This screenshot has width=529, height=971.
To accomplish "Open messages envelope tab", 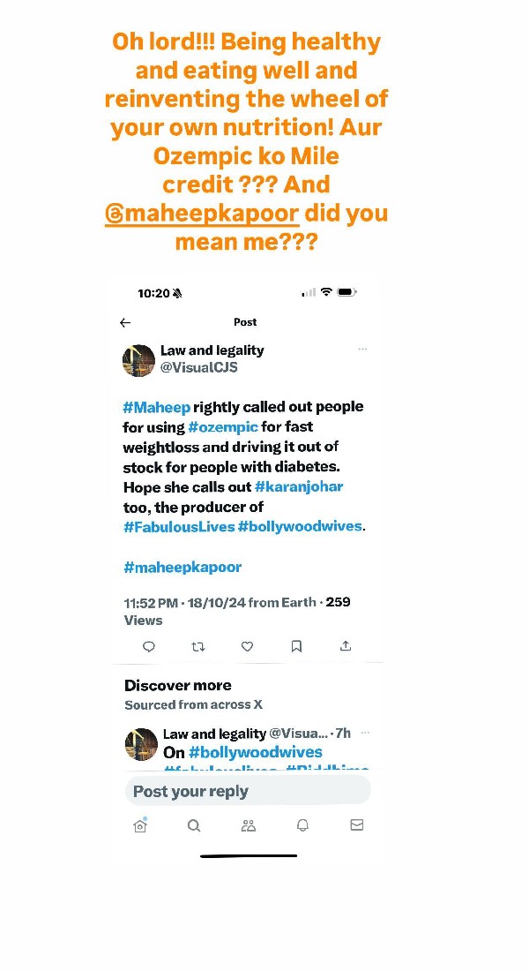I will [356, 825].
